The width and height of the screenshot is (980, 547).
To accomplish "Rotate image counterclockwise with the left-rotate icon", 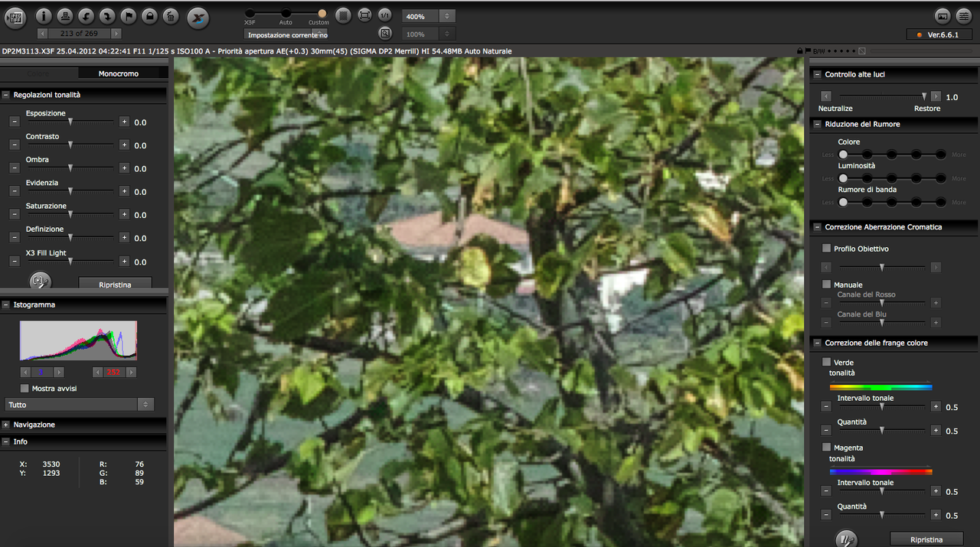I will point(87,15).
